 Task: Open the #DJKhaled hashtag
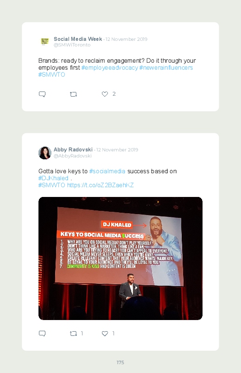click(x=53, y=178)
